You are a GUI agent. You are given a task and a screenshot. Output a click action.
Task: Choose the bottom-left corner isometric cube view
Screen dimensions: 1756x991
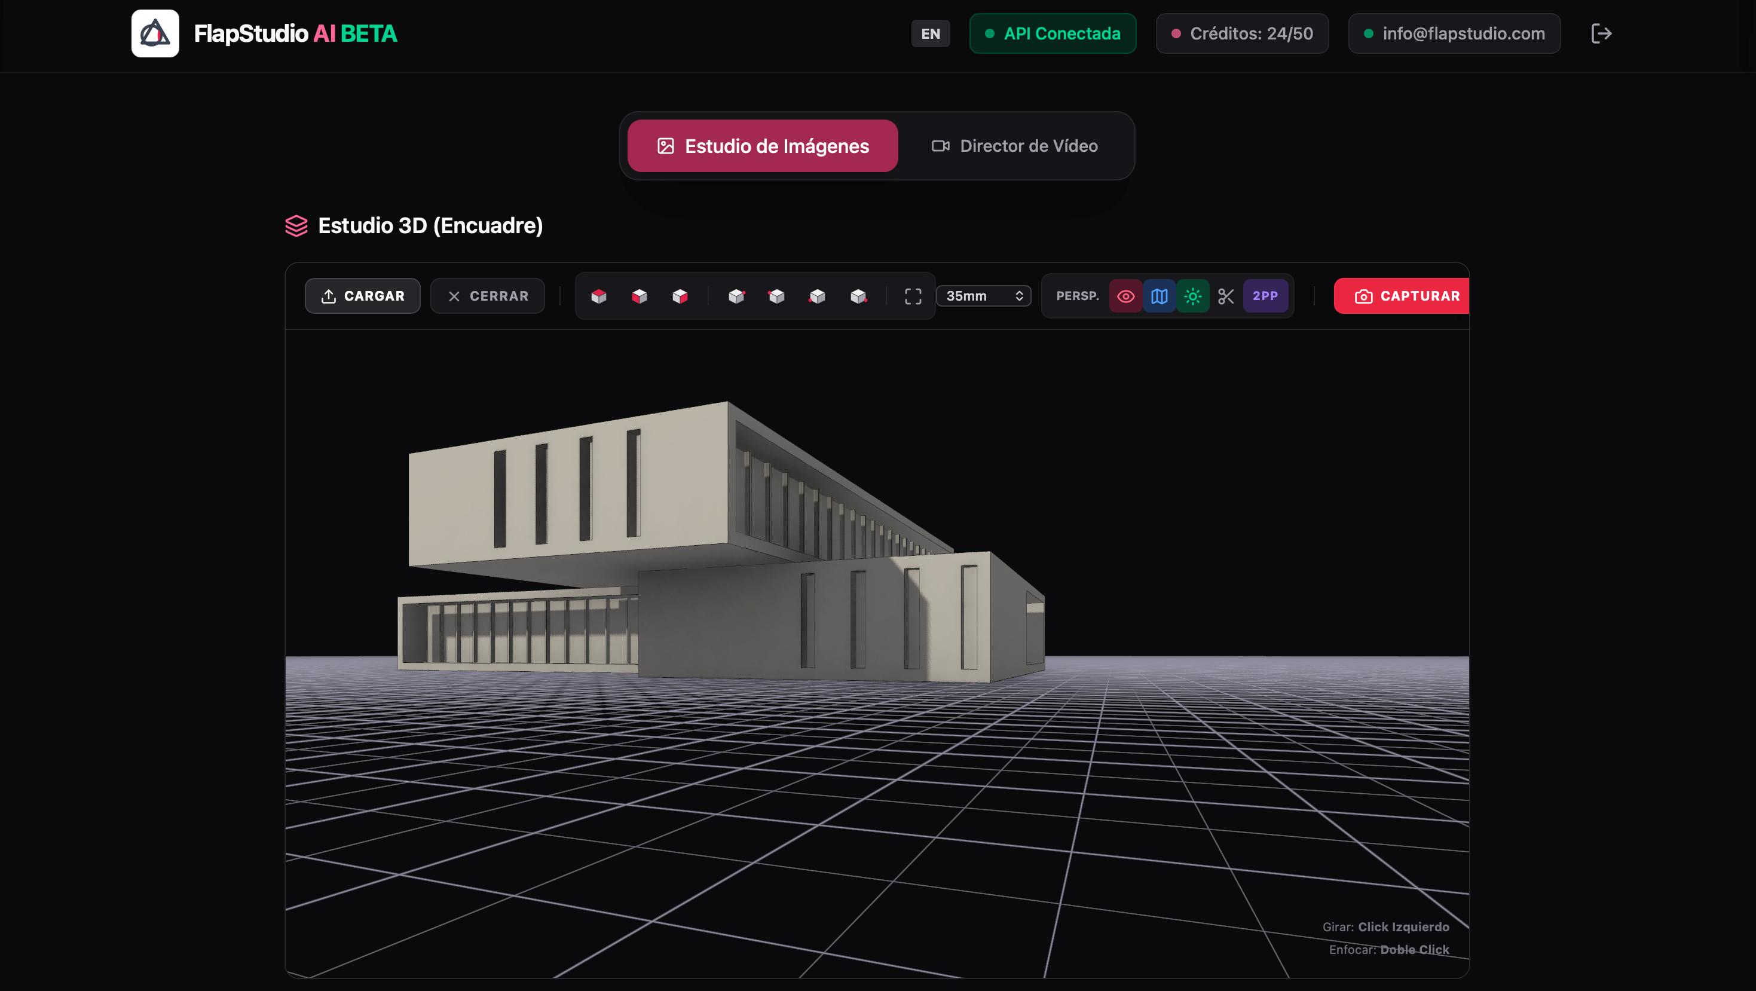click(x=817, y=296)
